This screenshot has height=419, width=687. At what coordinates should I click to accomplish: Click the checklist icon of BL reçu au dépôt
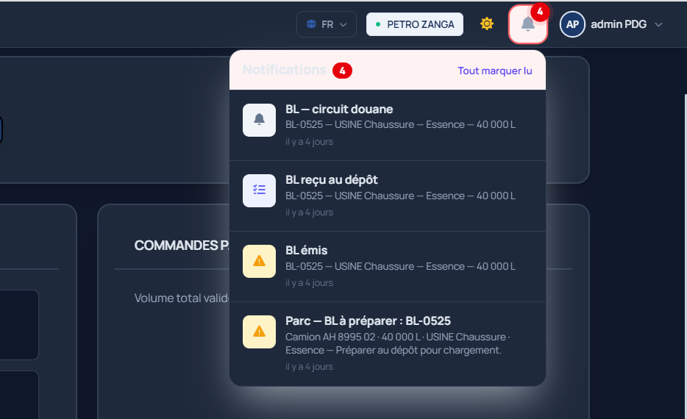coord(260,190)
